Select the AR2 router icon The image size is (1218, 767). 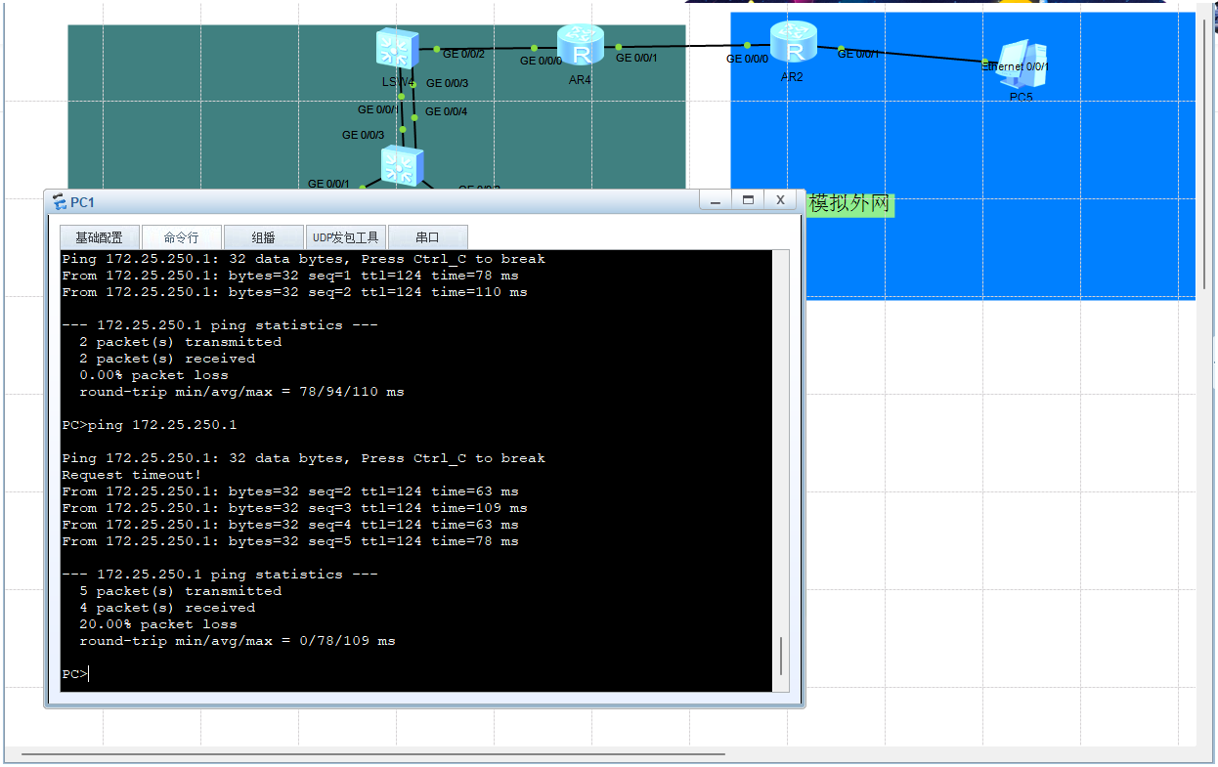[793, 43]
